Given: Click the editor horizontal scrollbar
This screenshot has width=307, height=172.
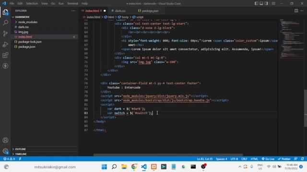Looking at the screenshot, I should click(168, 155).
